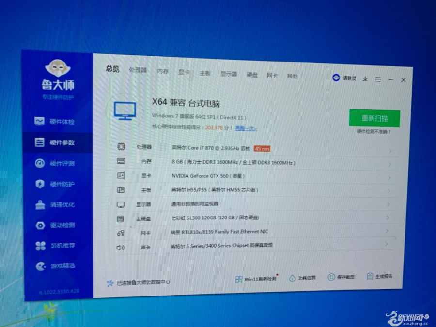Expand the 主硬盘 SL300 row arrow

click(x=388, y=218)
